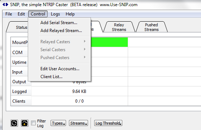The width and height of the screenshot is (201, 130).
Task: Click the 9.64 KB logged value
Action: (x=79, y=91)
